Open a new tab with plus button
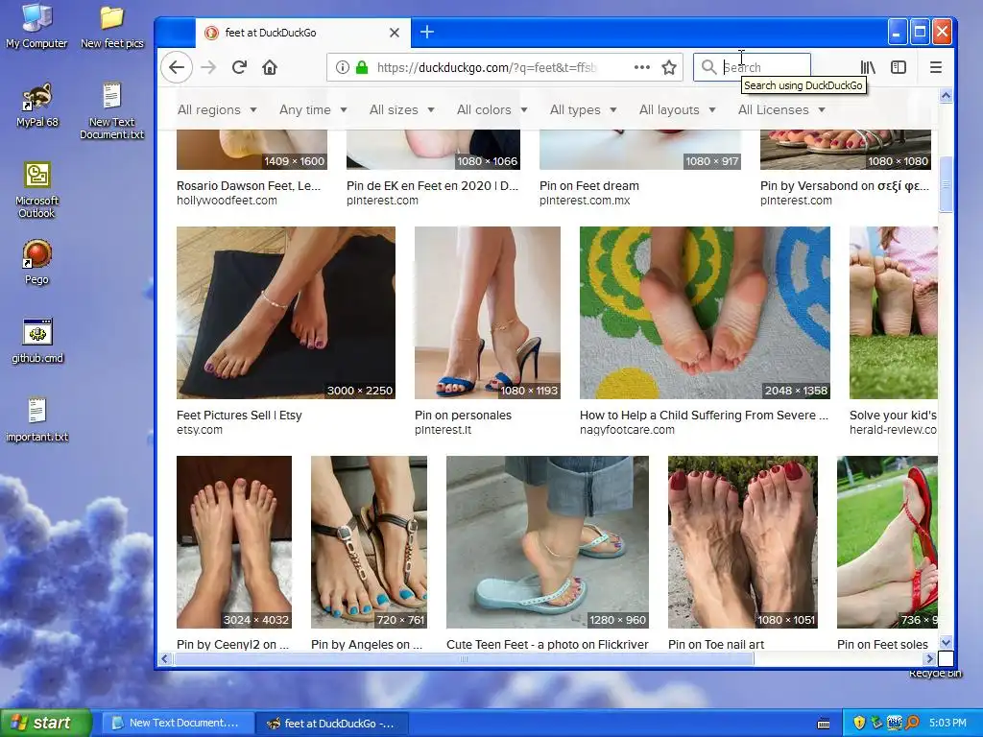 pyautogui.click(x=427, y=32)
